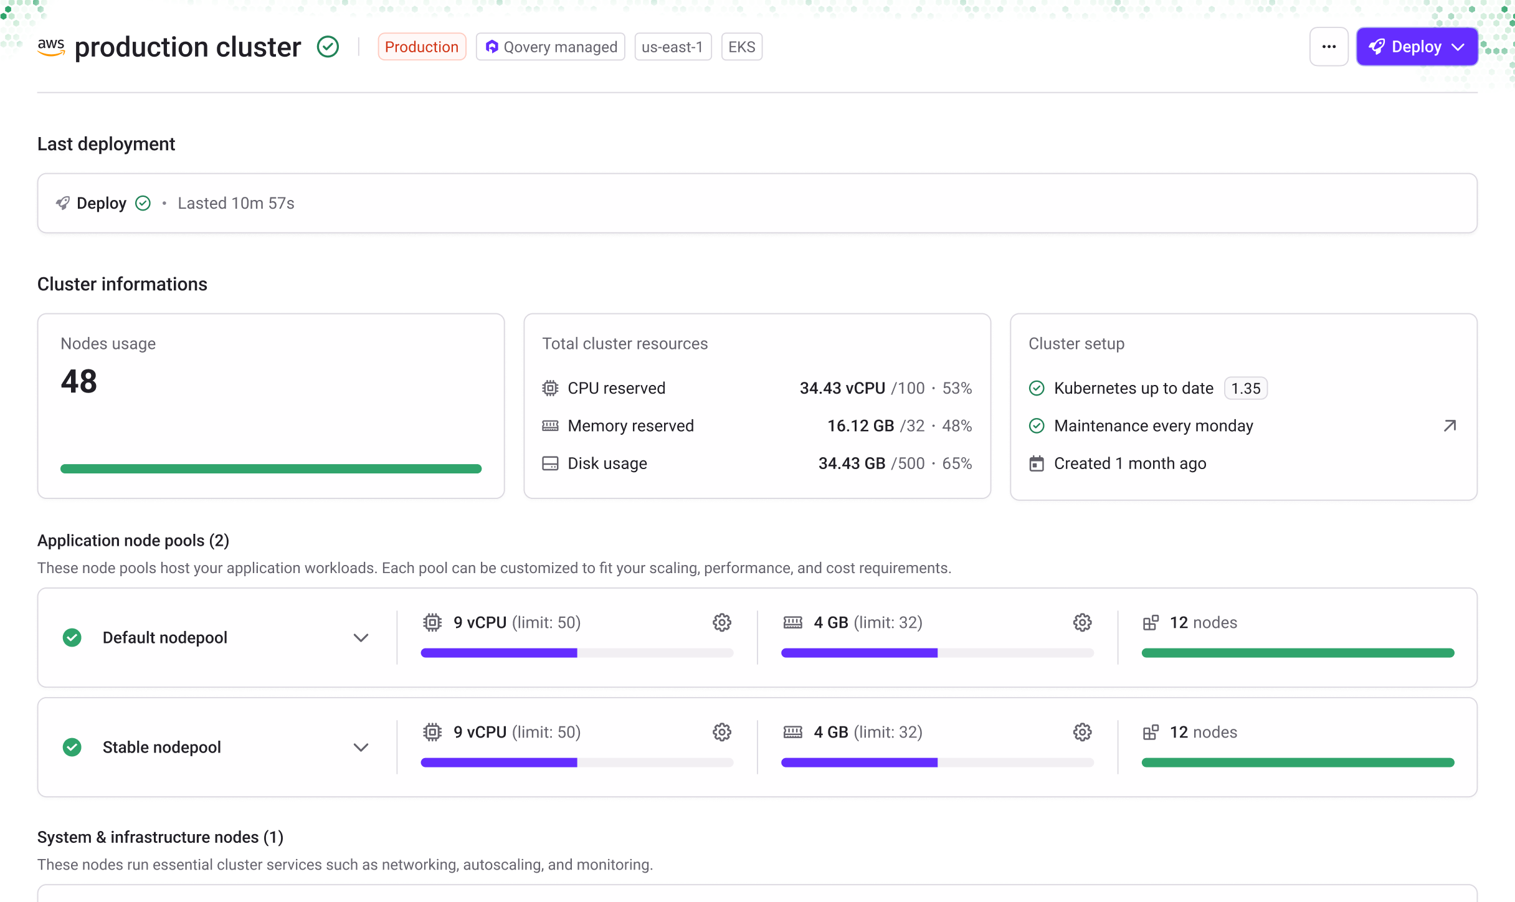1515x902 pixels.
Task: Click the purple Deploy button
Action: click(1416, 47)
